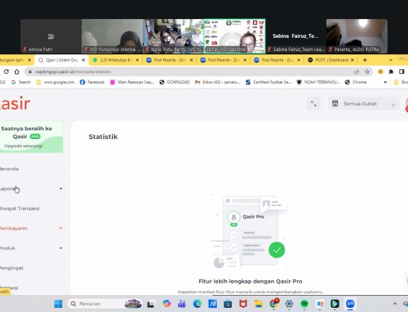Screen dimensions: 408x312
Task: Switch to Chrome taskbar icon
Action: coord(274,304)
